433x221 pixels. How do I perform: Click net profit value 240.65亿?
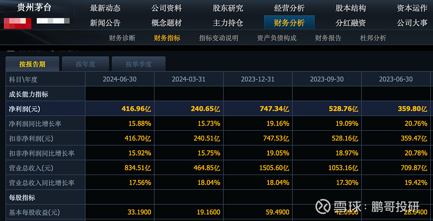(205, 109)
